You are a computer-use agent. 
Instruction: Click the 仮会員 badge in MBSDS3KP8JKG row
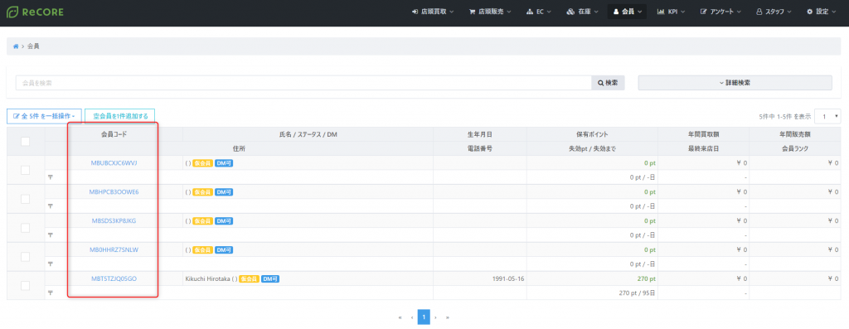click(x=202, y=220)
